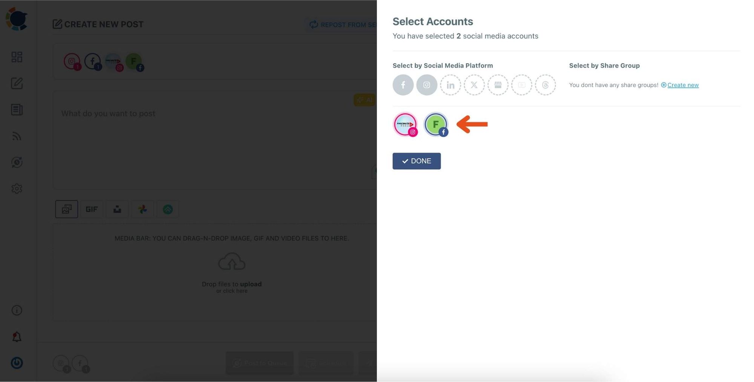The image size is (754, 382).
Task: Select the YouTube platform icon
Action: coord(522,85)
